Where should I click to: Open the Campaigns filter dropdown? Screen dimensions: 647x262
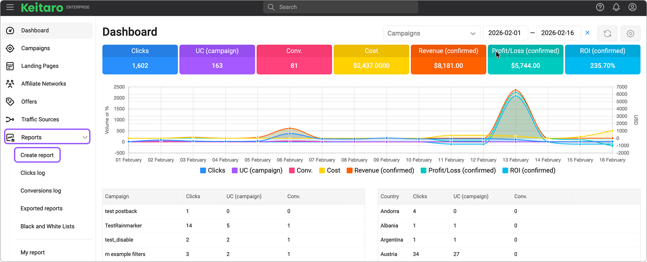(x=431, y=33)
